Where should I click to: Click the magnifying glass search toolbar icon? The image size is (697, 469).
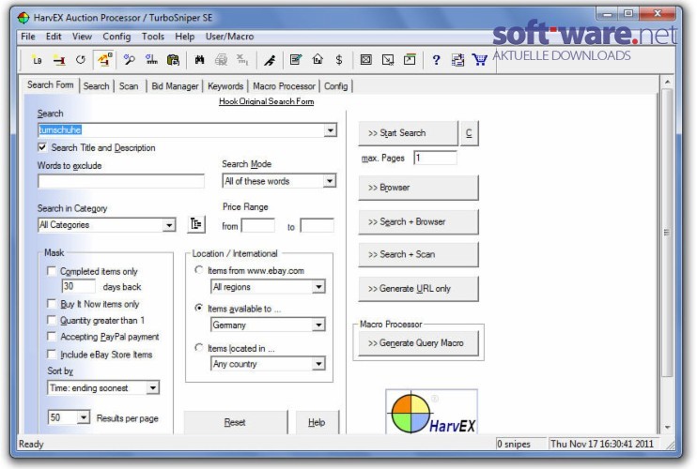[x=130, y=60]
